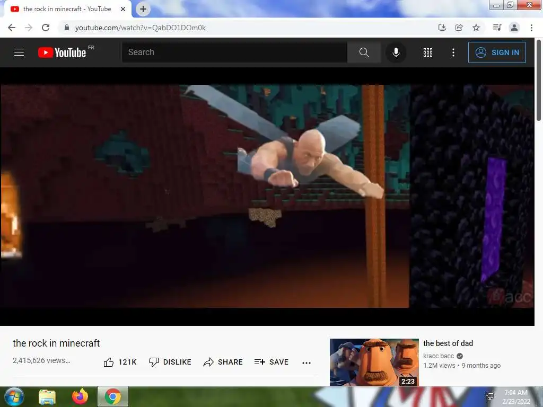
Task: Open the SHARE dialog
Action: coord(223,362)
